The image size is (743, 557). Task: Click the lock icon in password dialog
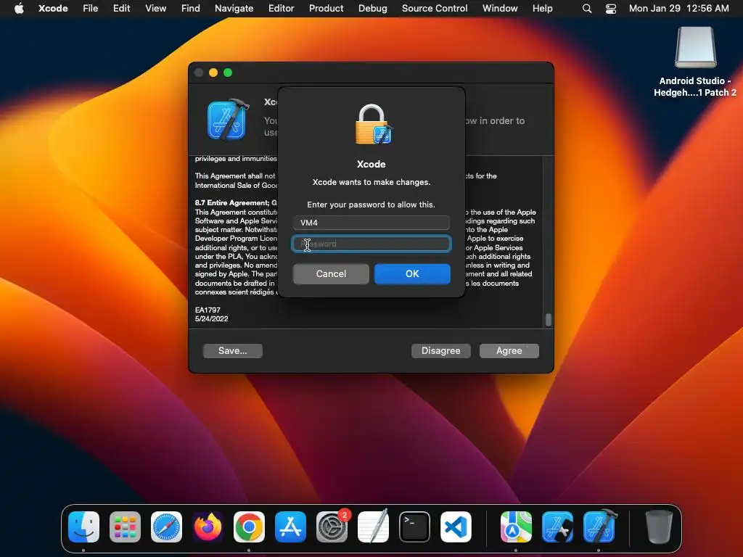pyautogui.click(x=373, y=125)
